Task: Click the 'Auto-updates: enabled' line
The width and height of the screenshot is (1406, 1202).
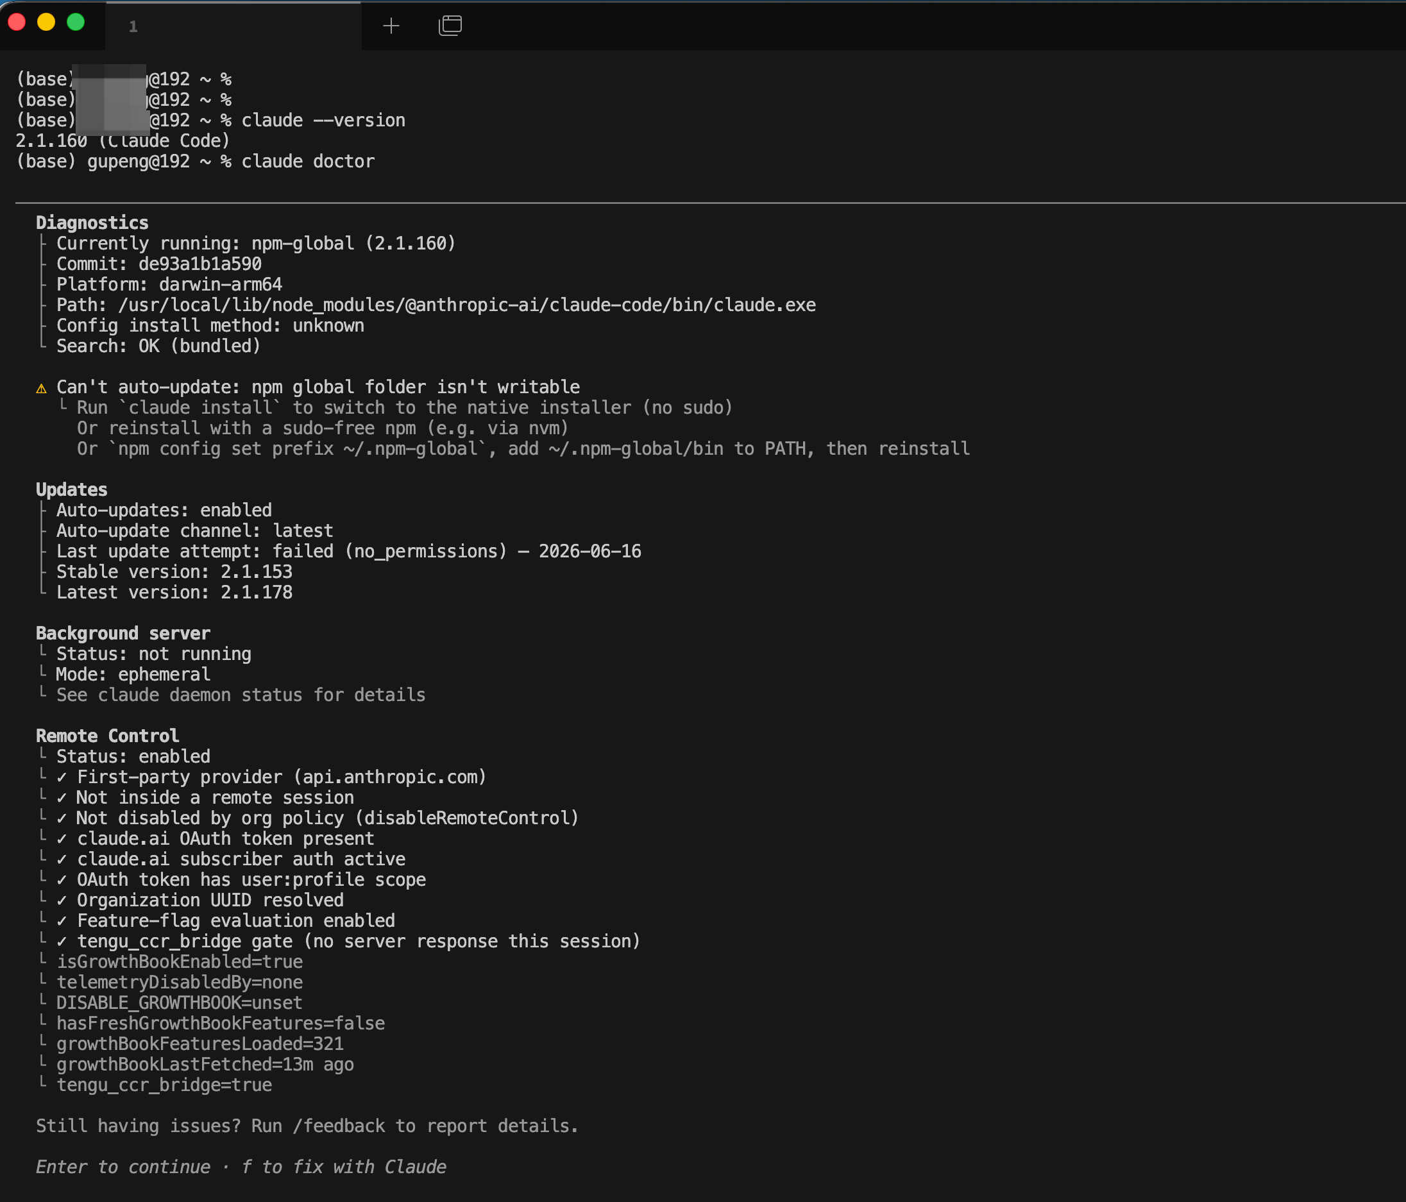Action: coord(164,511)
